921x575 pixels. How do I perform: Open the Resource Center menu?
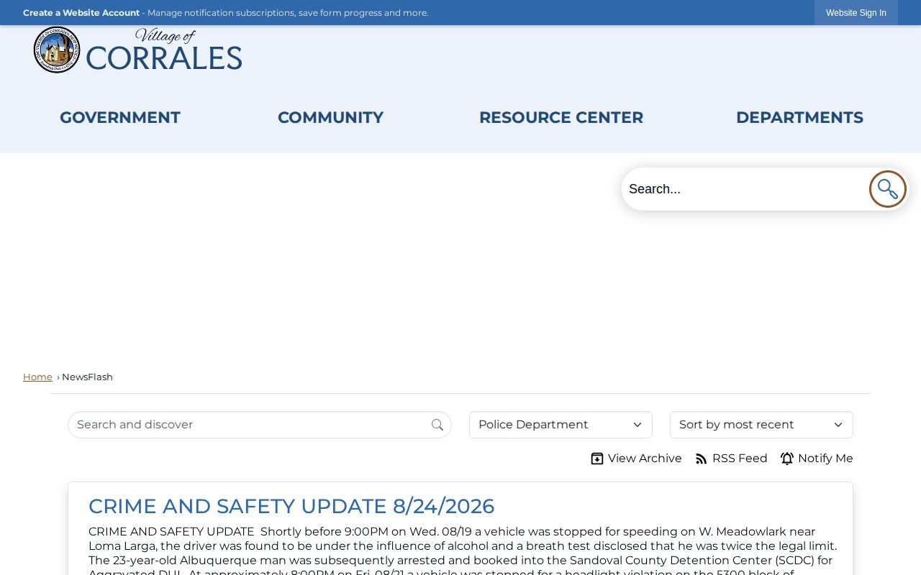point(561,117)
